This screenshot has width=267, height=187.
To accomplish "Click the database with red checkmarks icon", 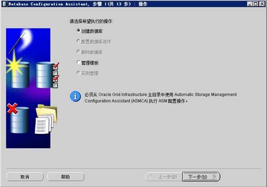I will pyautogui.click(x=47, y=75).
